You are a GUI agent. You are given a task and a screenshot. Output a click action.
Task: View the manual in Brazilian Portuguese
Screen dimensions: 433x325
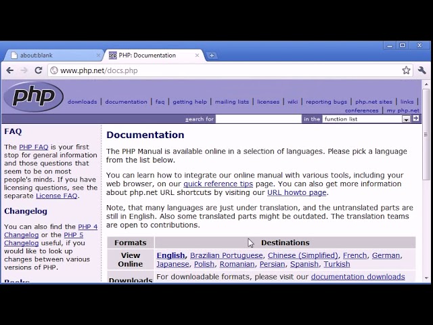coord(227,255)
